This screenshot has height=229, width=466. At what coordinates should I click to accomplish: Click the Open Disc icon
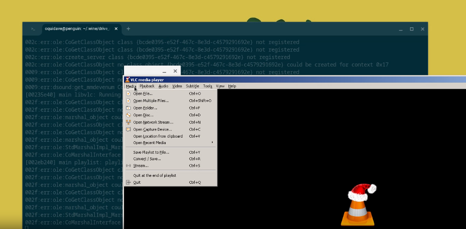tap(128, 115)
